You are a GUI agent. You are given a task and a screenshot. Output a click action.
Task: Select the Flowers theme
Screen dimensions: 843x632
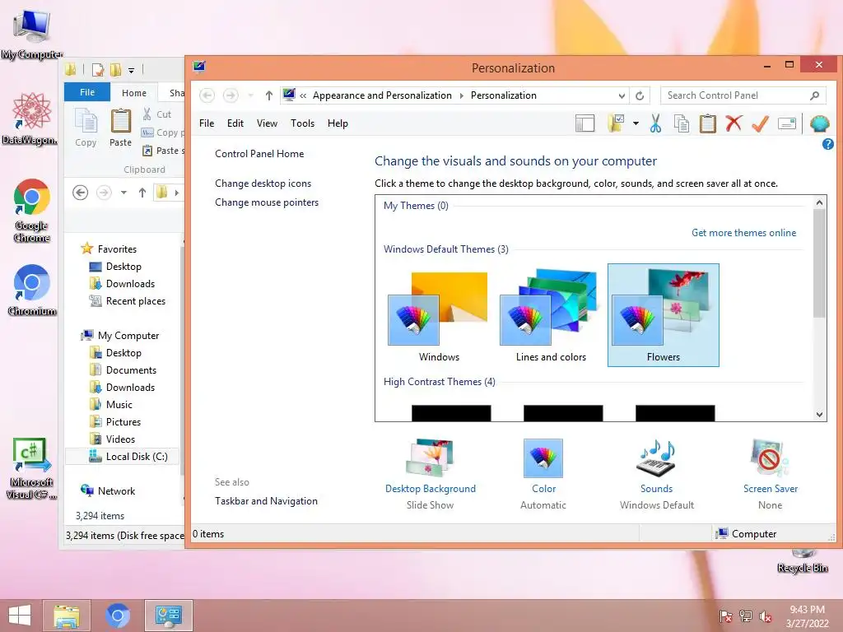(663, 315)
